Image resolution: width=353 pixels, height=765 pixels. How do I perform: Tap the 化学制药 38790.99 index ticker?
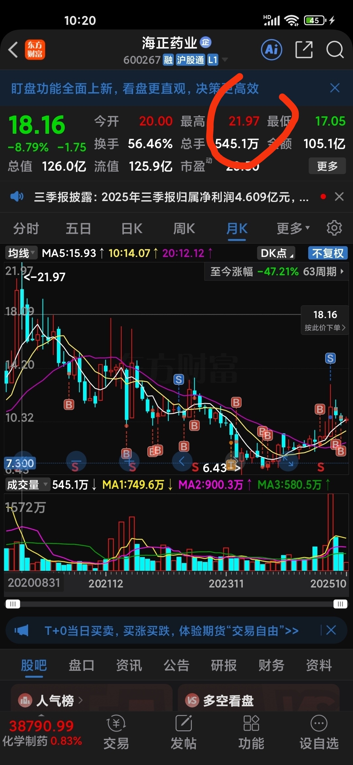[x=42, y=733]
